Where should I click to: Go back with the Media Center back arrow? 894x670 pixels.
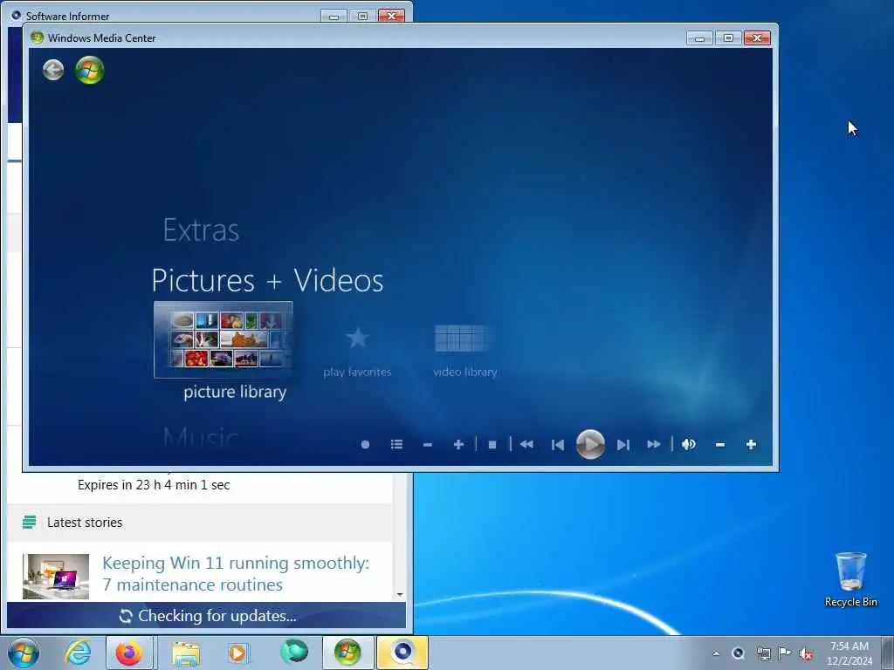(53, 70)
